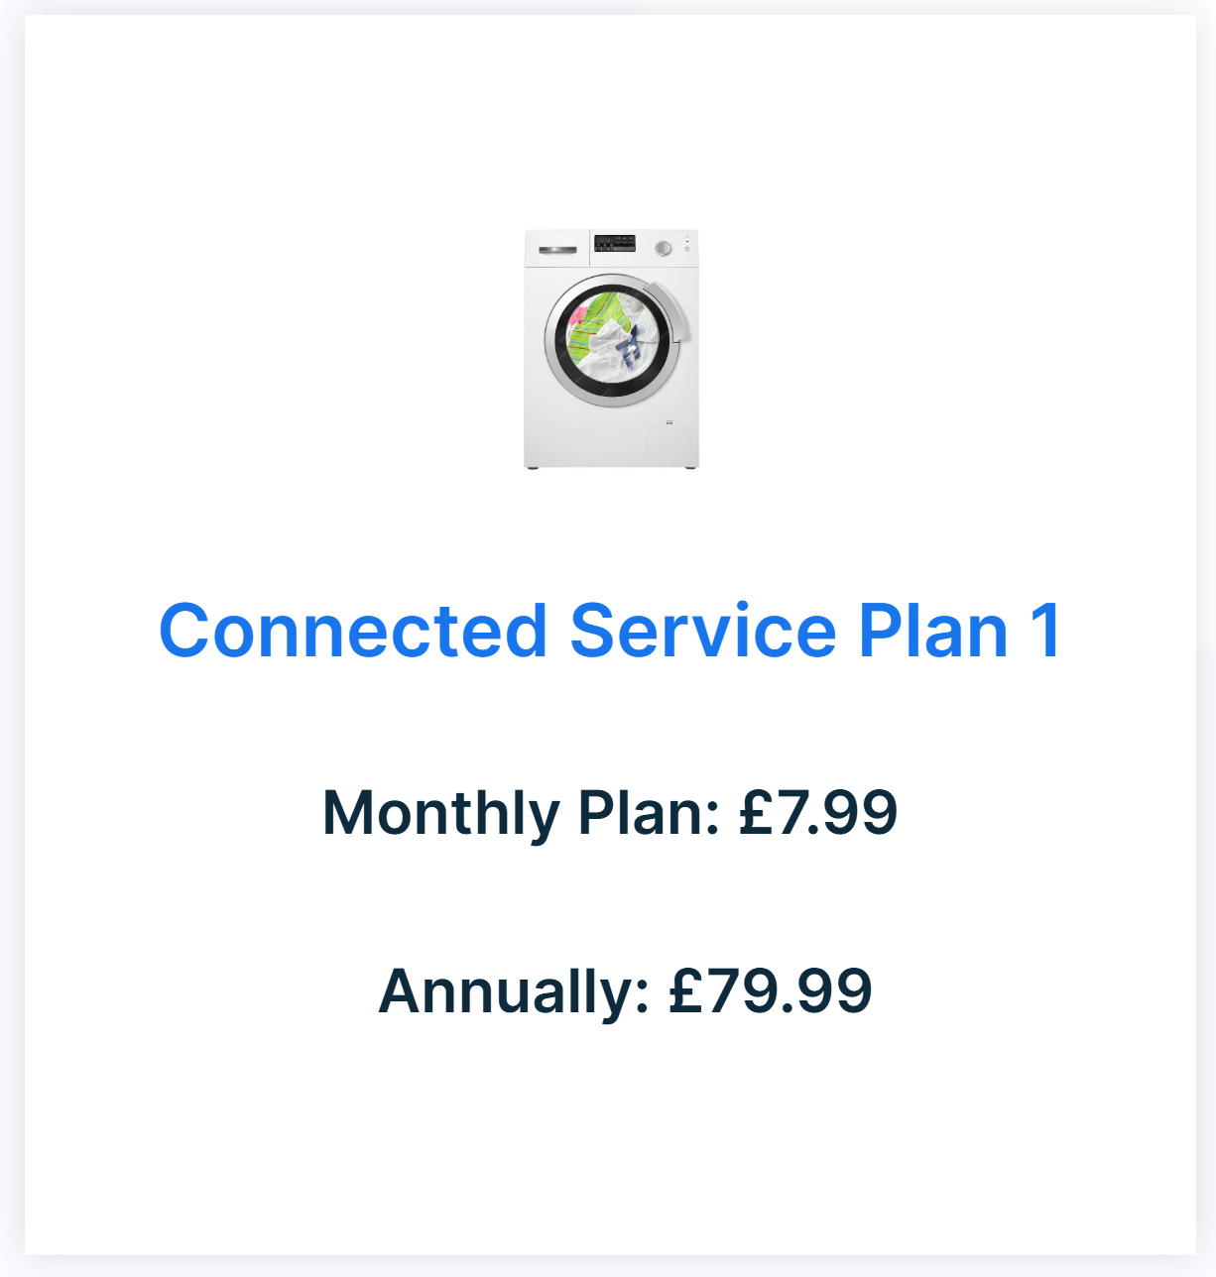
Task: Click the word "Plan" in the blue heading
Action: pyautogui.click(x=933, y=632)
